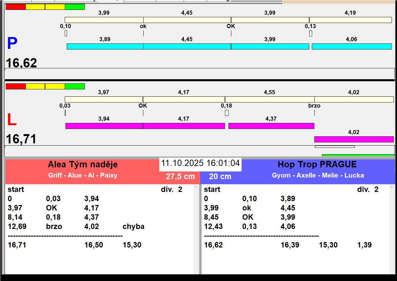Image resolution: width=397 pixels, height=281 pixels.
Task: Select the cyan 4,45 run bar
Action: [187, 46]
